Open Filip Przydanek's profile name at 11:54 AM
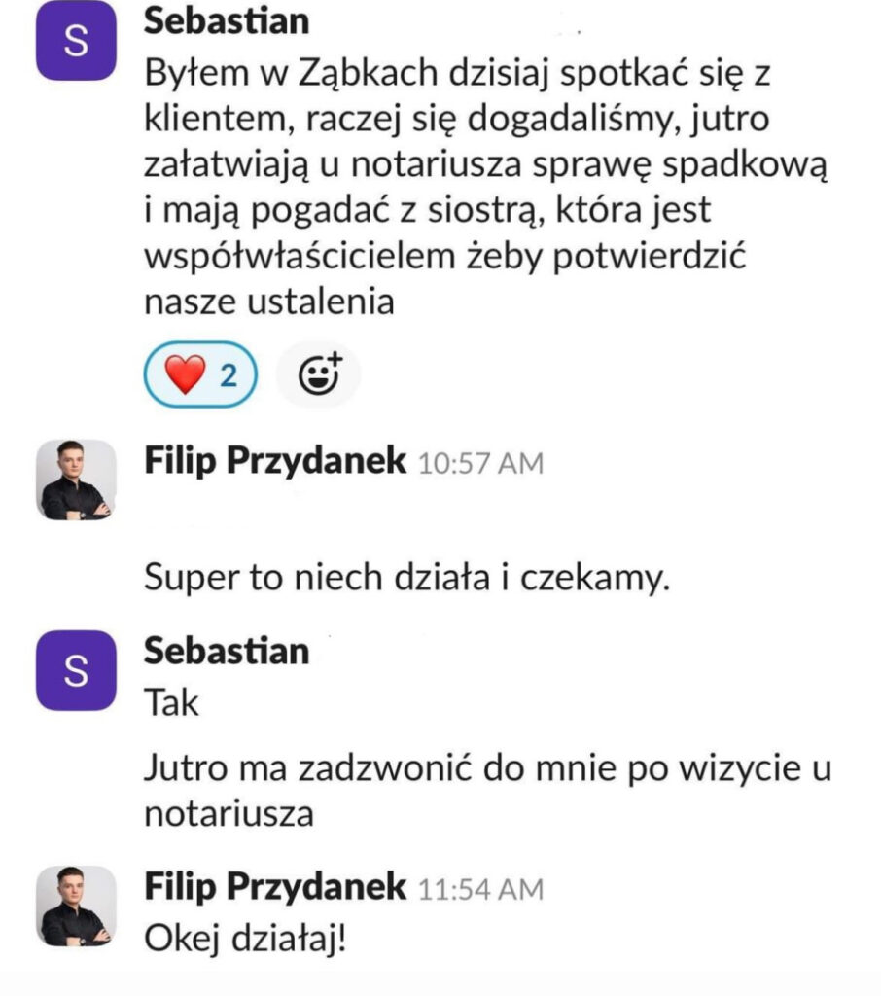The width and height of the screenshot is (881, 996). (x=275, y=886)
